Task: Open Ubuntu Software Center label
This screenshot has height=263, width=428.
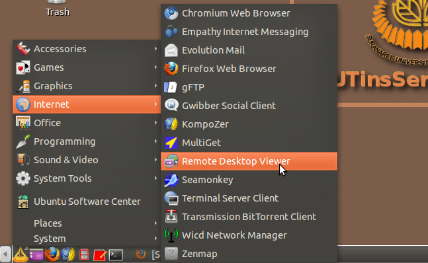Action: (x=87, y=202)
